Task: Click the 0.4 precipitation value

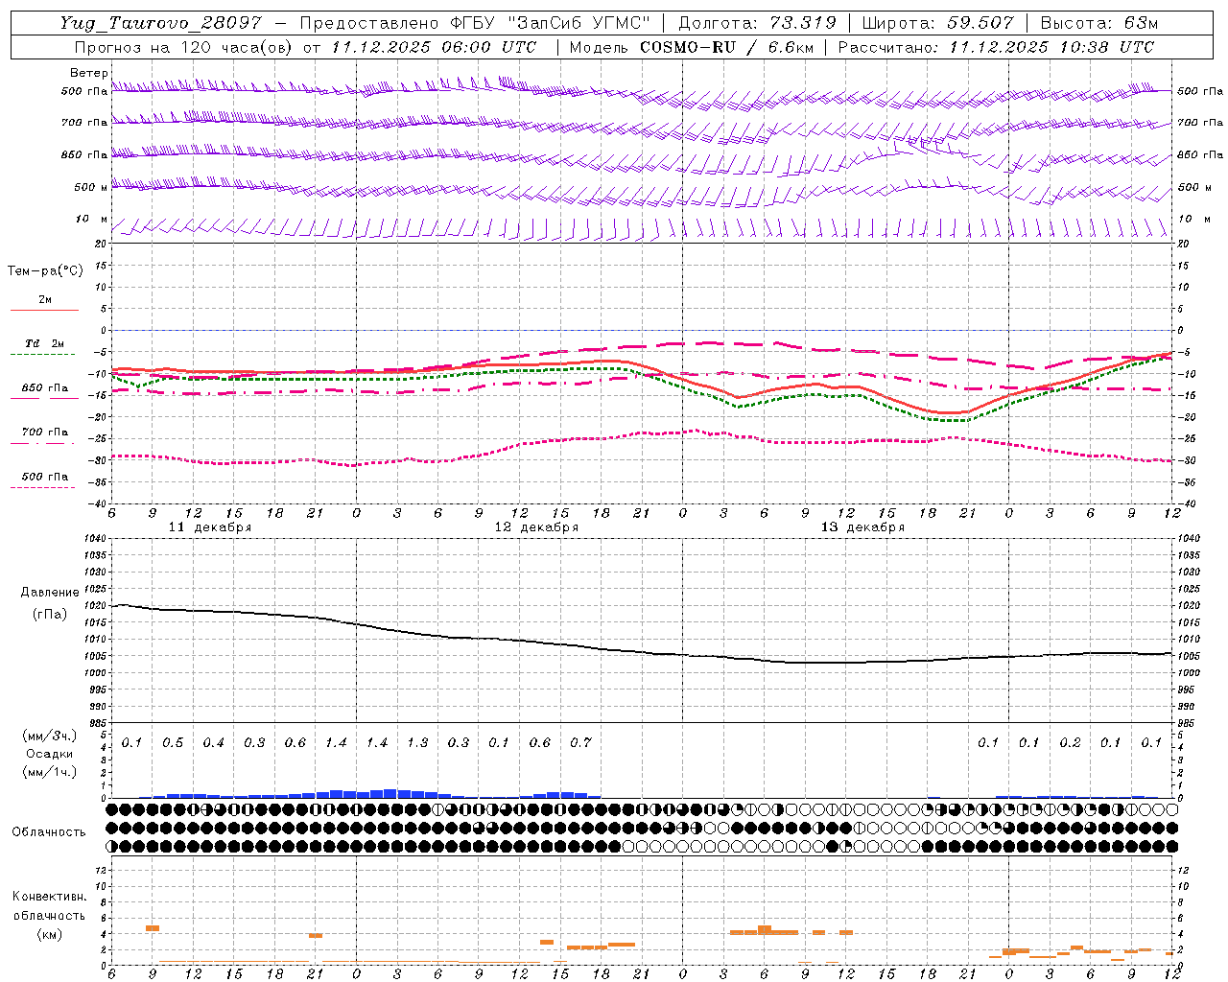Action: (213, 742)
